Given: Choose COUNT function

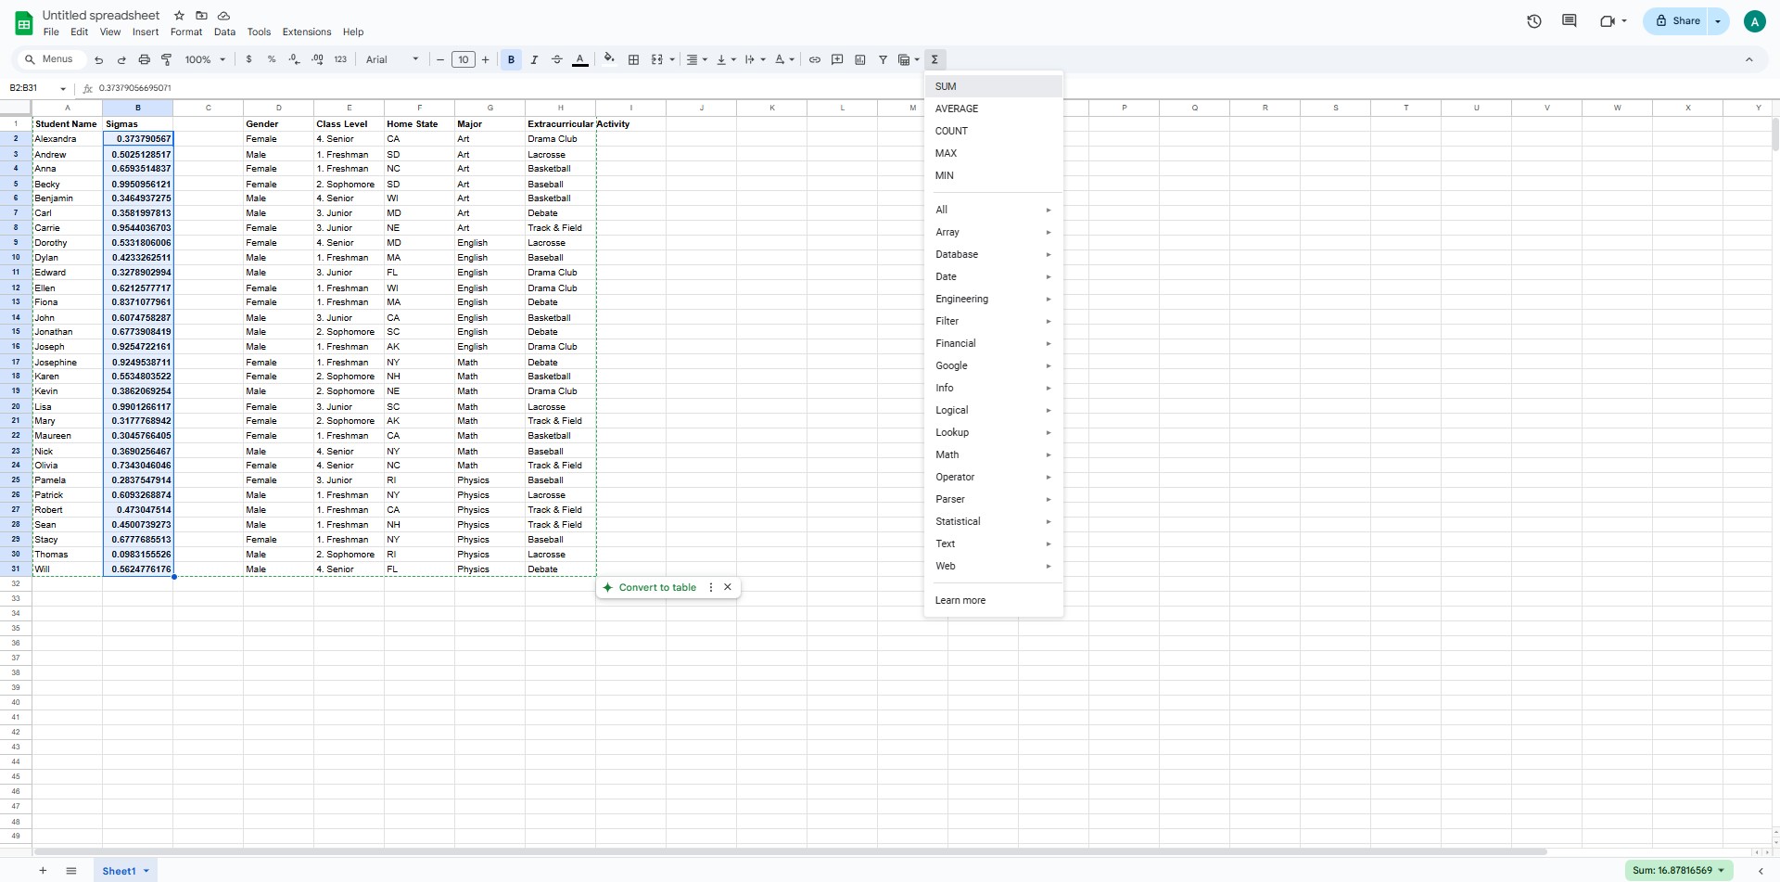Looking at the screenshot, I should (994, 131).
